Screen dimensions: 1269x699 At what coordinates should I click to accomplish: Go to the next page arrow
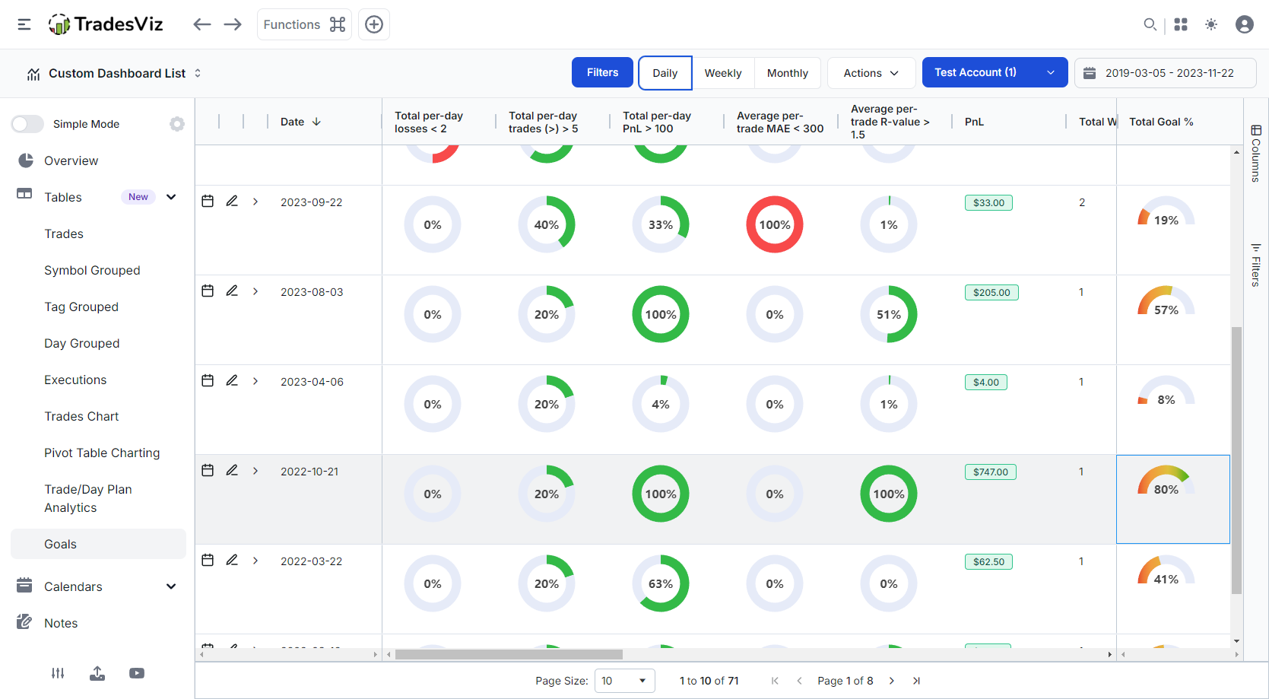click(x=892, y=681)
